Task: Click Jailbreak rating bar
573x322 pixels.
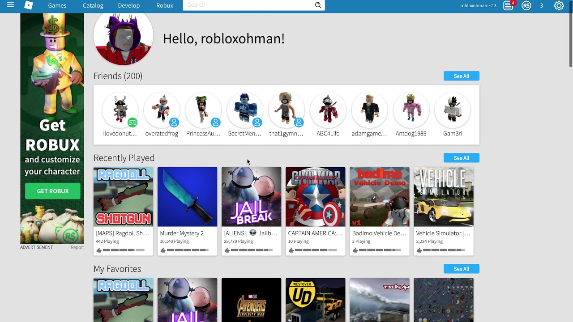Action: [252, 250]
